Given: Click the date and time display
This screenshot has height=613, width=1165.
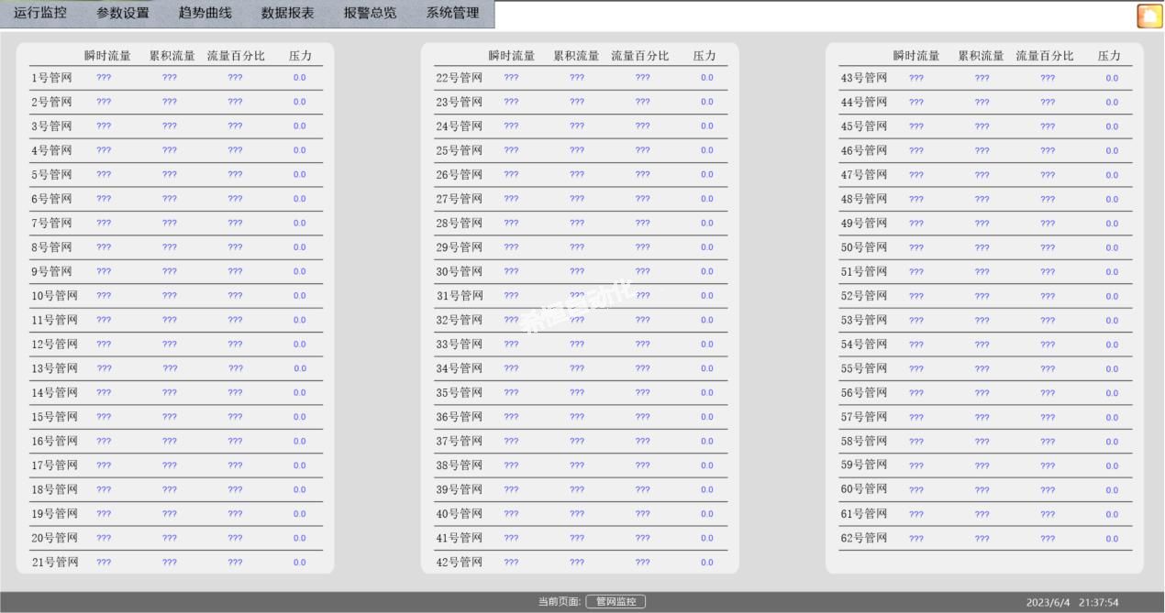Looking at the screenshot, I should point(1072,603).
